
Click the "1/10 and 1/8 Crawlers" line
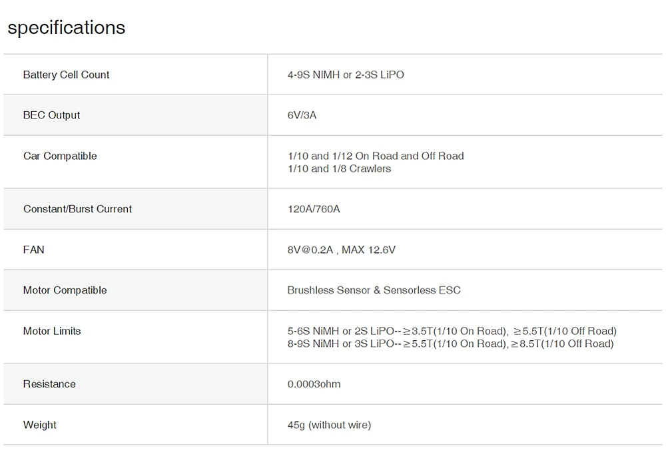point(339,168)
